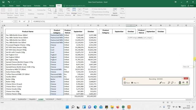Adjust the status bar zoom slider
Image resolution: width=196 pixels, height=110 pixels.
(x=182, y=102)
